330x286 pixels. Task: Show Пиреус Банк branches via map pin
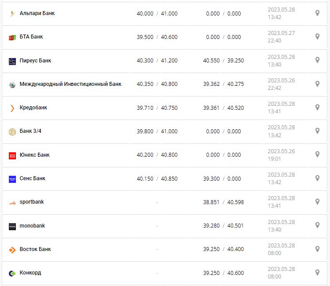pyautogui.click(x=317, y=60)
